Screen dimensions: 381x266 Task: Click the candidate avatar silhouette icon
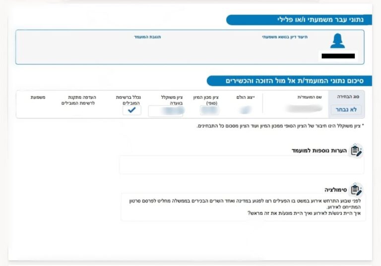click(337, 41)
